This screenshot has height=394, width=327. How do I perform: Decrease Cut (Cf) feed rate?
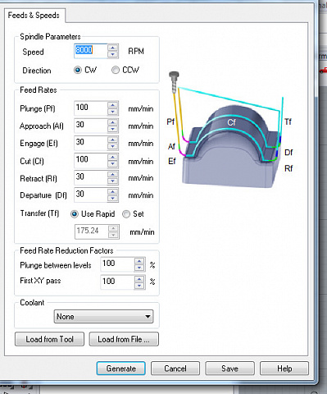point(112,164)
